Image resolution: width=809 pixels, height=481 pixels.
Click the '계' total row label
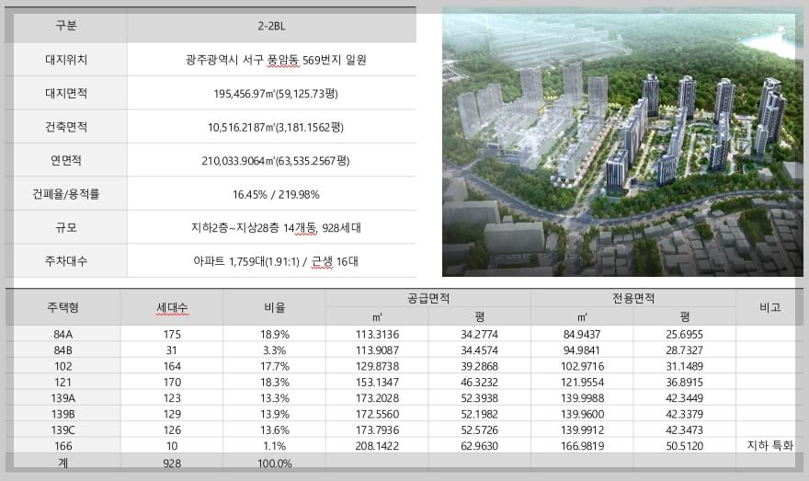(63, 463)
